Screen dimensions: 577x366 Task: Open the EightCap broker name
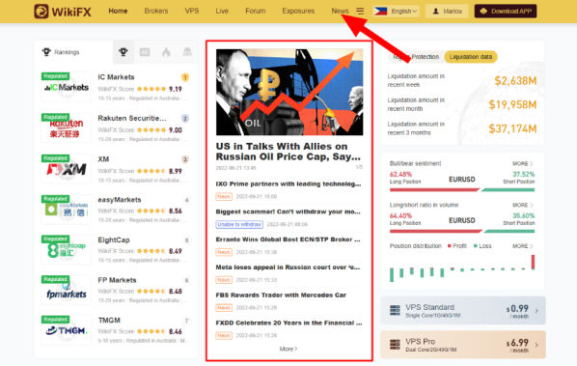pos(114,239)
